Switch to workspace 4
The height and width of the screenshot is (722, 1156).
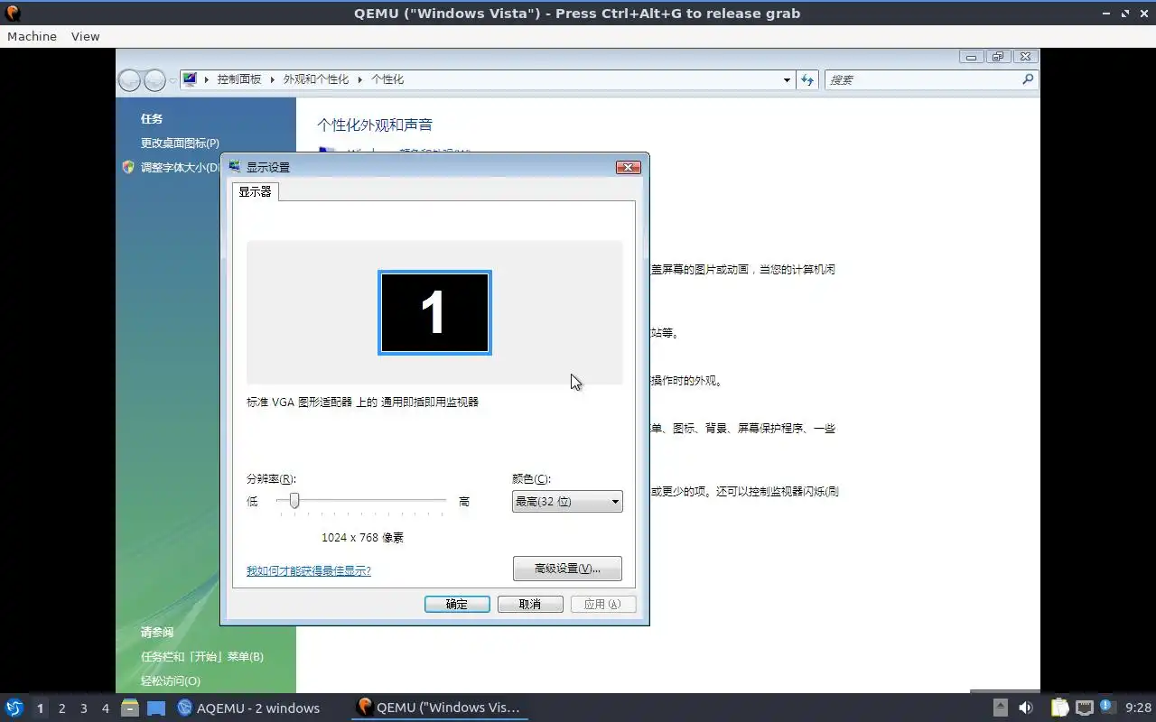point(105,708)
